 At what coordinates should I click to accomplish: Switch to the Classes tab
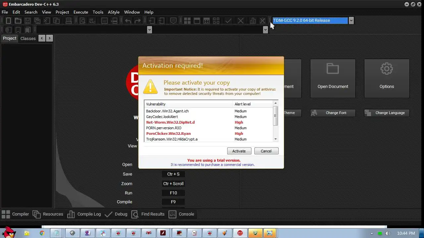point(28,38)
